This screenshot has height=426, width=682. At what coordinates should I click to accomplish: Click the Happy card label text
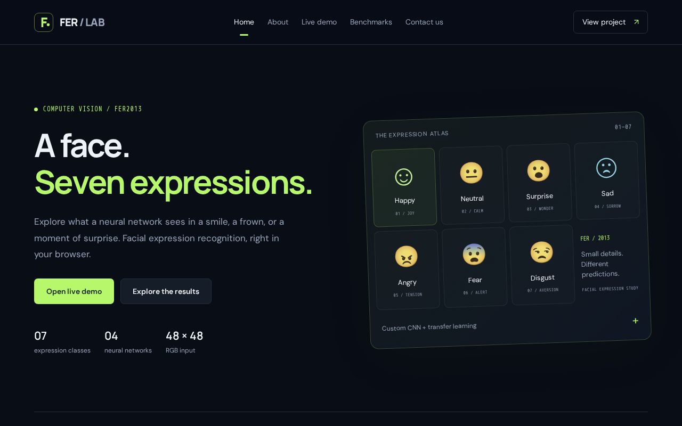pyautogui.click(x=405, y=201)
